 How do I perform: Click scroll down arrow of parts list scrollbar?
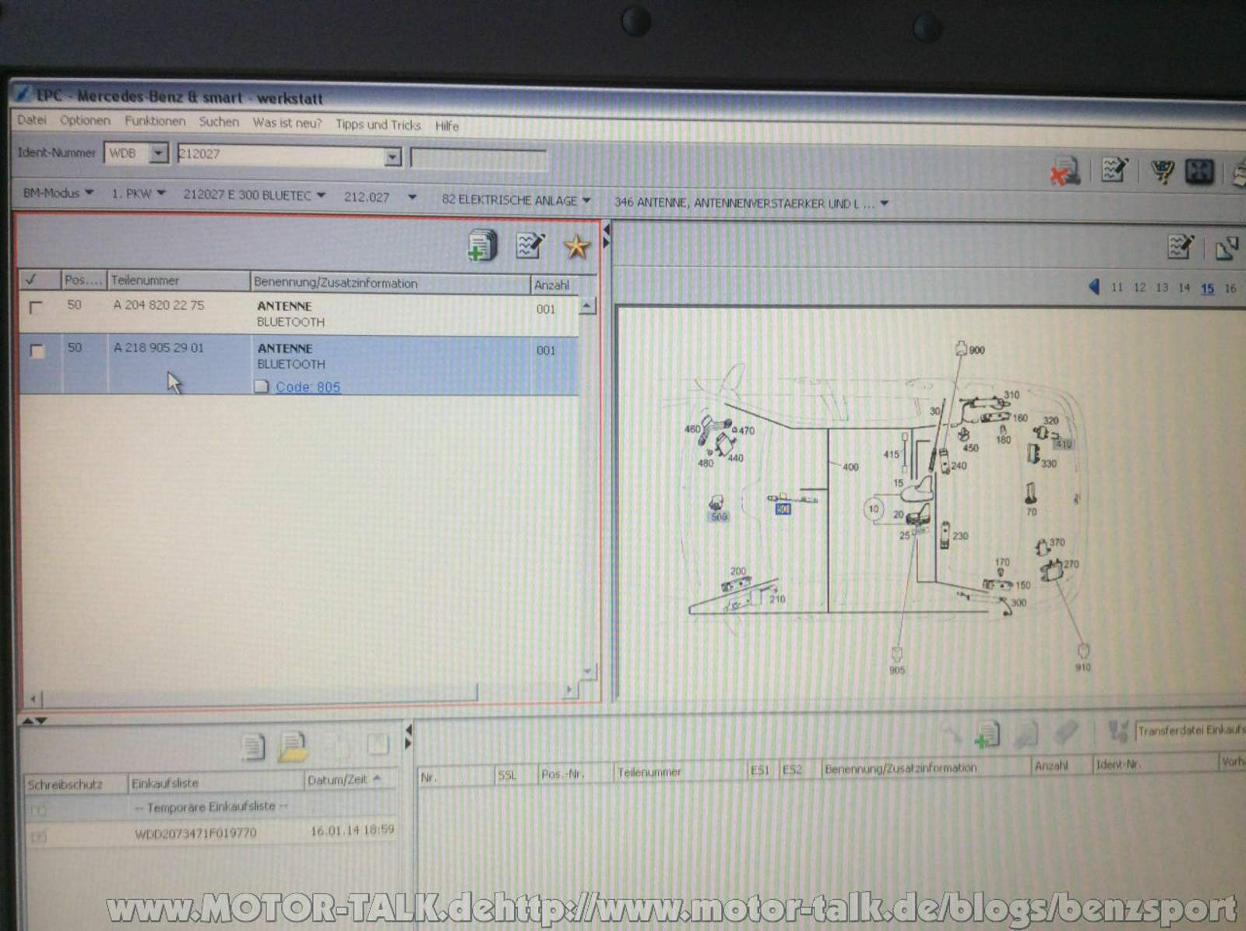pyautogui.click(x=589, y=672)
